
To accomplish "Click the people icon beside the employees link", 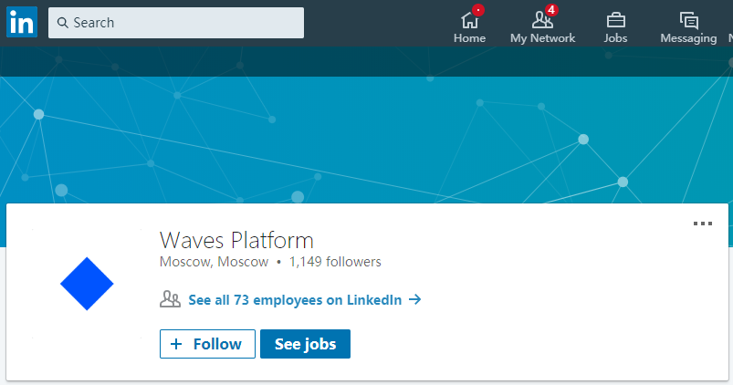I will (x=170, y=299).
